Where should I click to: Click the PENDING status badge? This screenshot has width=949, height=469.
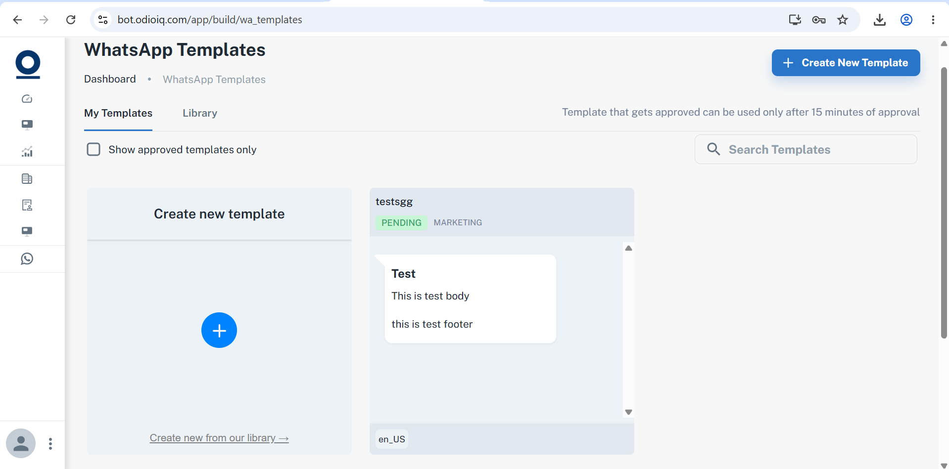coord(401,223)
